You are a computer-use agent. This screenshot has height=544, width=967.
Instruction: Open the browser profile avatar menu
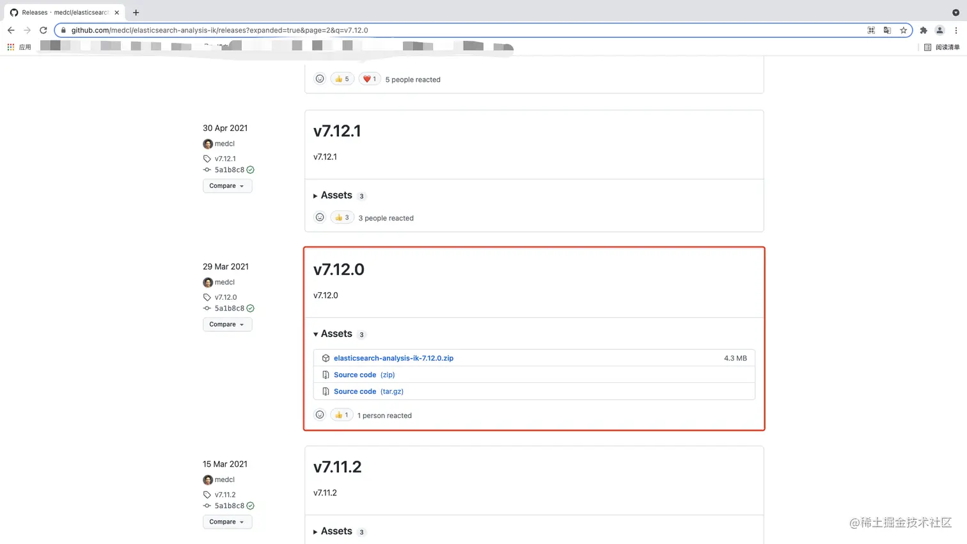coord(939,30)
